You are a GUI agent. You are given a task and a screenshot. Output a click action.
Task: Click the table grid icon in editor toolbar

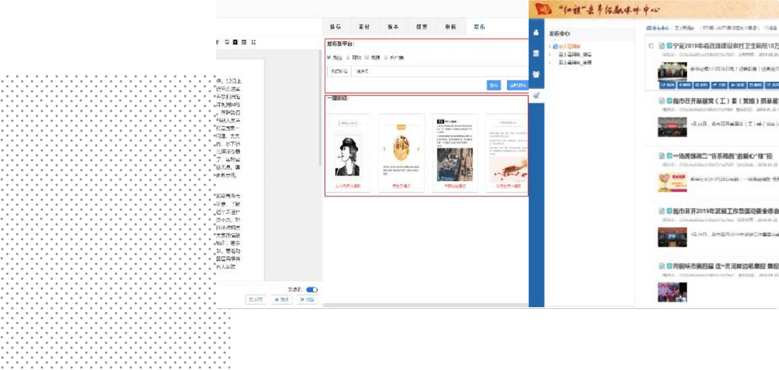(244, 42)
